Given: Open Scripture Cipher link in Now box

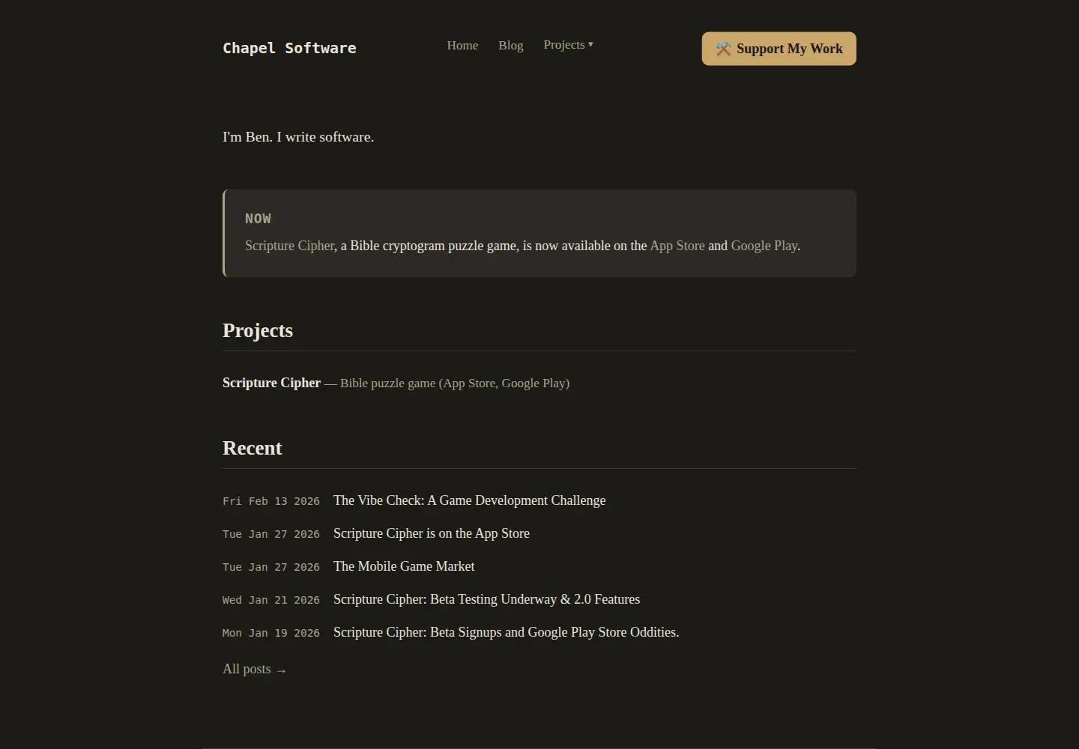Looking at the screenshot, I should (289, 246).
